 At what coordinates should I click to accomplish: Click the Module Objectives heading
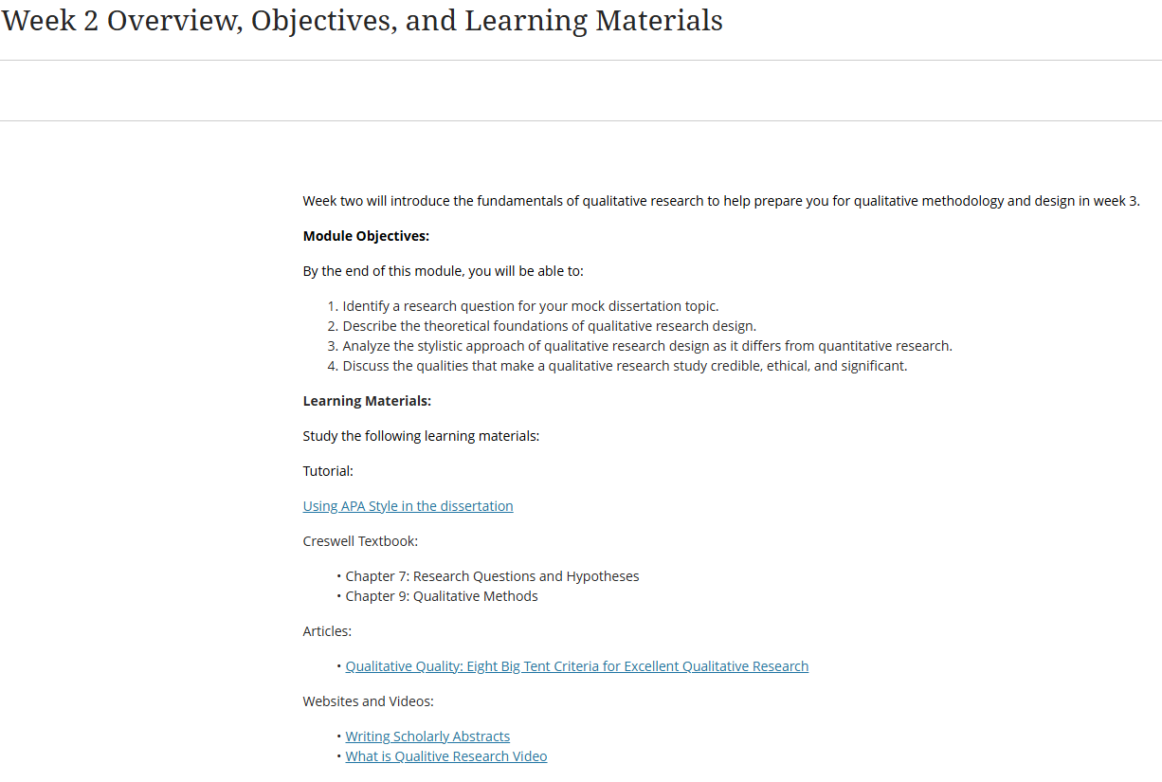coord(366,236)
